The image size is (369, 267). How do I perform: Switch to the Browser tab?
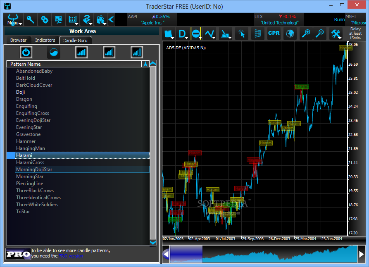coord(18,40)
